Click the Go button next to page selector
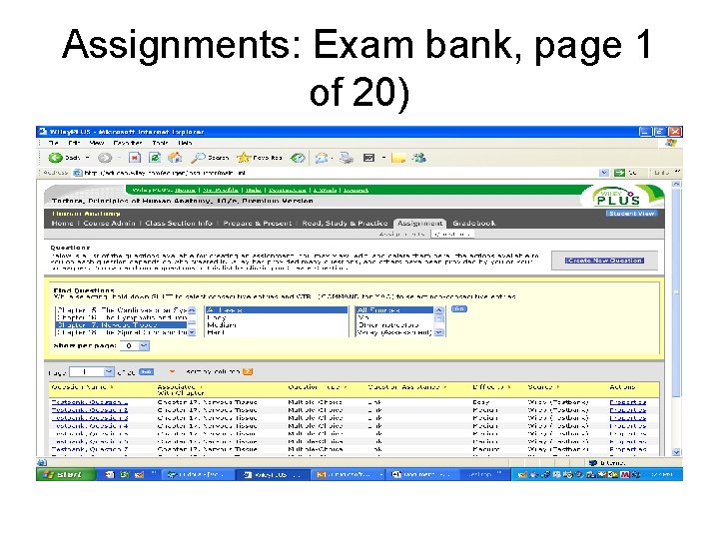 [x=146, y=371]
